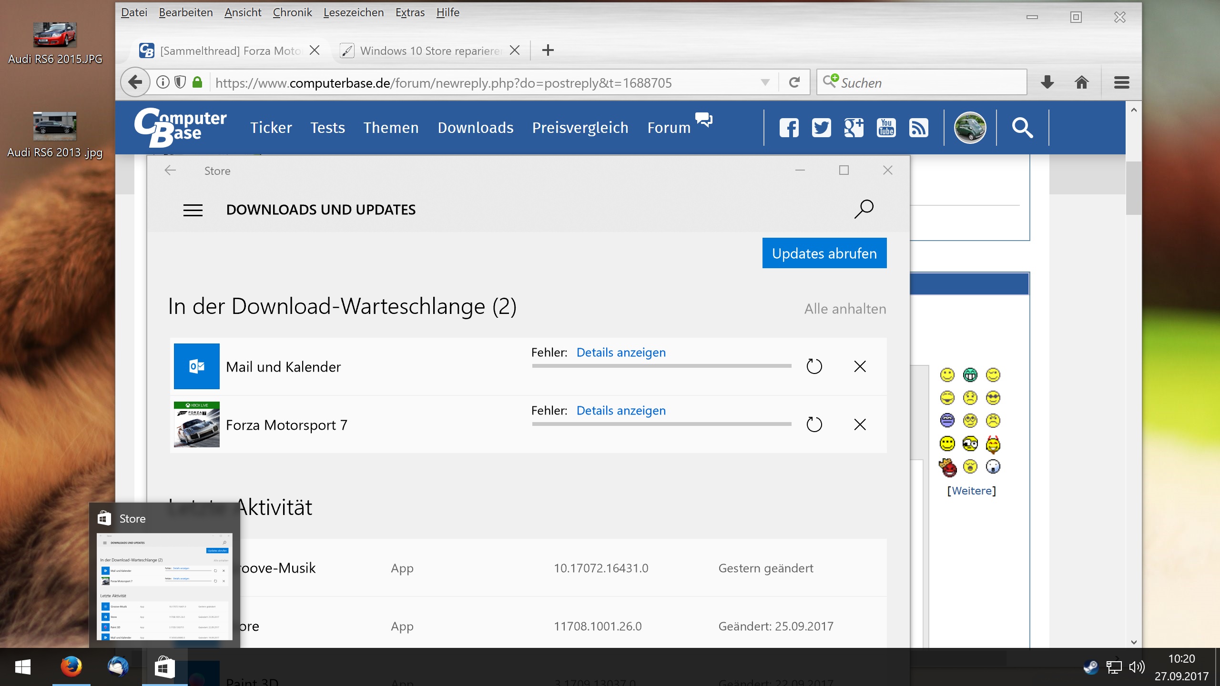Open the Store hamburger menu
The height and width of the screenshot is (686, 1220).
pos(193,210)
